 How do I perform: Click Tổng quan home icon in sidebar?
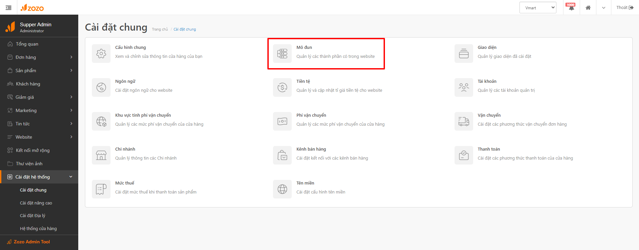tap(10, 44)
